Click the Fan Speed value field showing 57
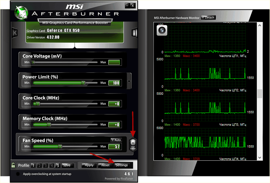 [x=114, y=147]
